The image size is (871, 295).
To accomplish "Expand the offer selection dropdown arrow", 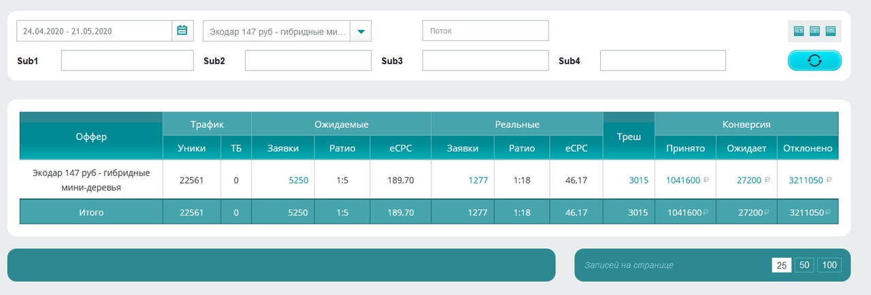I will click(x=361, y=31).
